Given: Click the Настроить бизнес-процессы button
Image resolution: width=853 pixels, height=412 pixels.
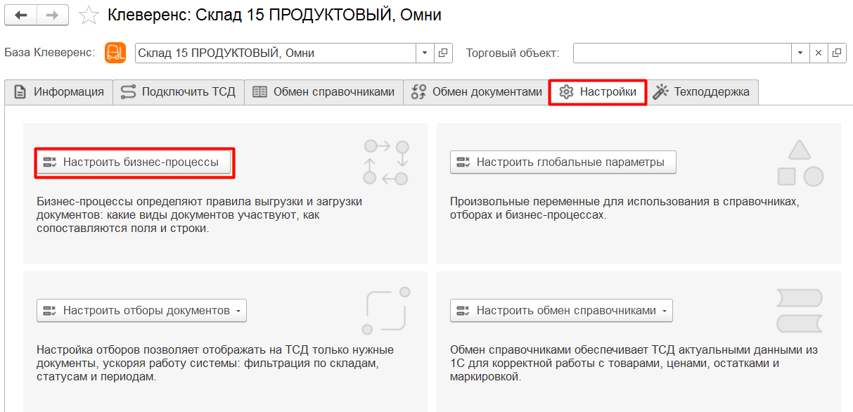Looking at the screenshot, I should pos(134,162).
